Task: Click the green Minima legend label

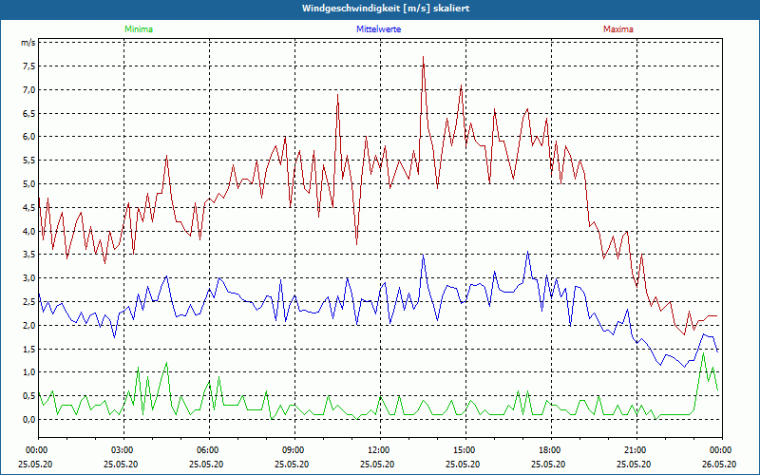Action: pyautogui.click(x=139, y=29)
